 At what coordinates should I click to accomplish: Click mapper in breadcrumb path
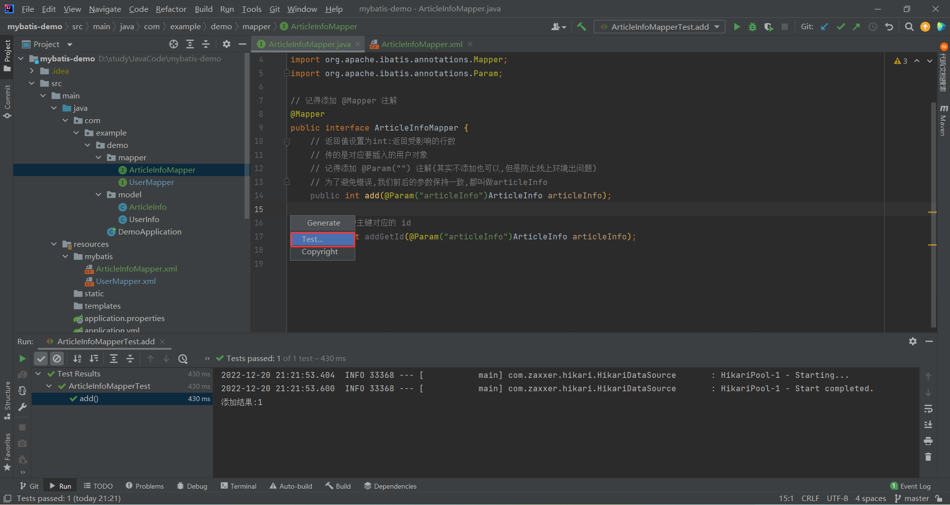[256, 27]
